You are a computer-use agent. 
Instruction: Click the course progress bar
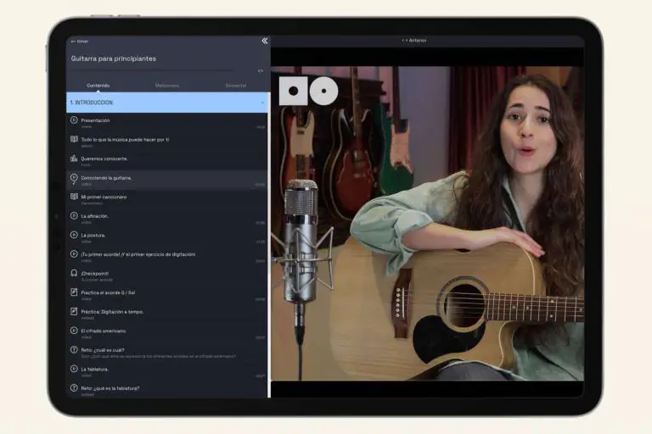(161, 71)
